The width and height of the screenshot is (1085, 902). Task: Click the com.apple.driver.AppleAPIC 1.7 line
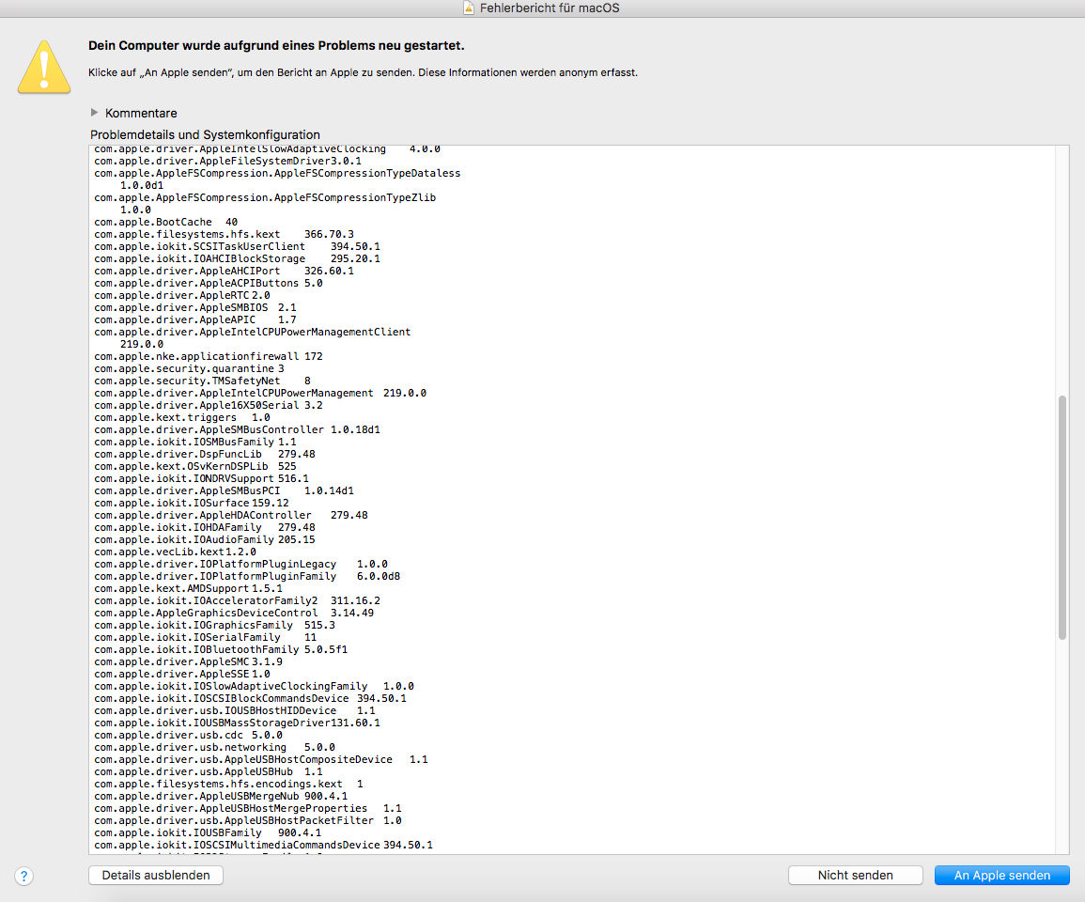195,319
